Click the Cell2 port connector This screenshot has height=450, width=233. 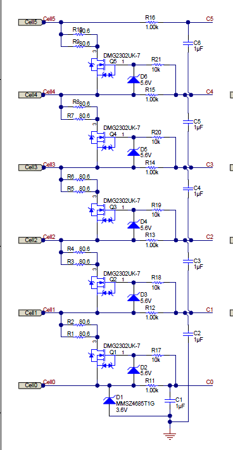(x=30, y=240)
